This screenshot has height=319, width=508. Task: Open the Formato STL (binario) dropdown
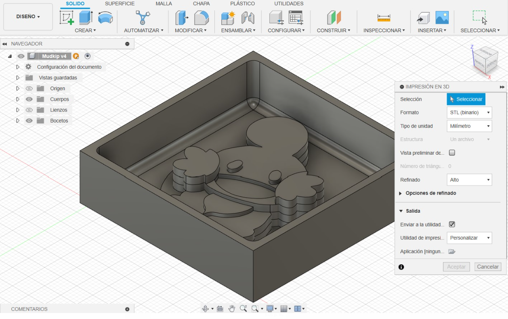point(469,113)
